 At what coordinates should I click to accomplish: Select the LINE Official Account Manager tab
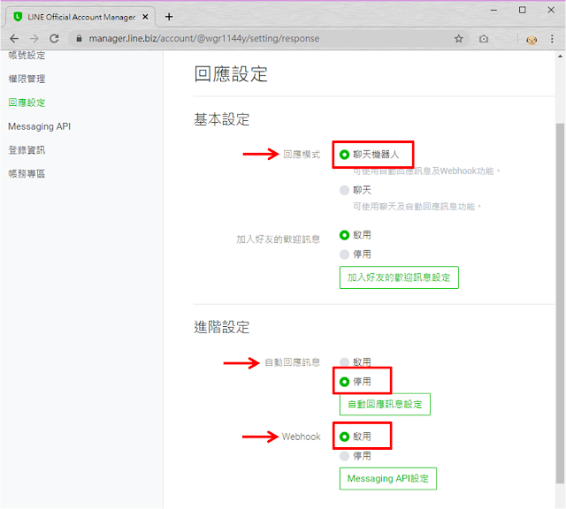click(79, 17)
